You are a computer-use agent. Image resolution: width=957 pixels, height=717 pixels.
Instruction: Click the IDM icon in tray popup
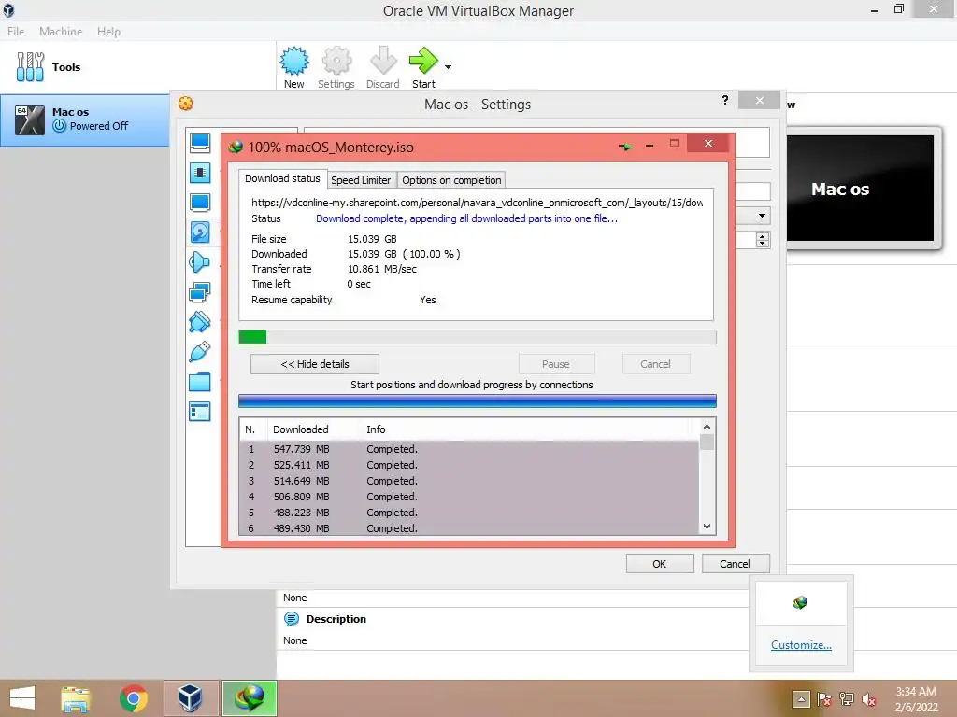click(x=800, y=602)
